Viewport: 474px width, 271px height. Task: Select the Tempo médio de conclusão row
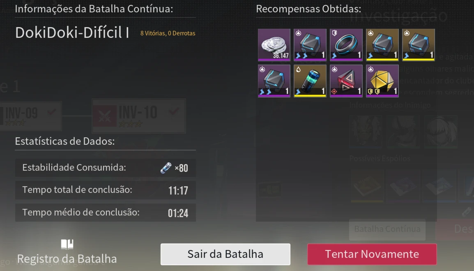(106, 213)
